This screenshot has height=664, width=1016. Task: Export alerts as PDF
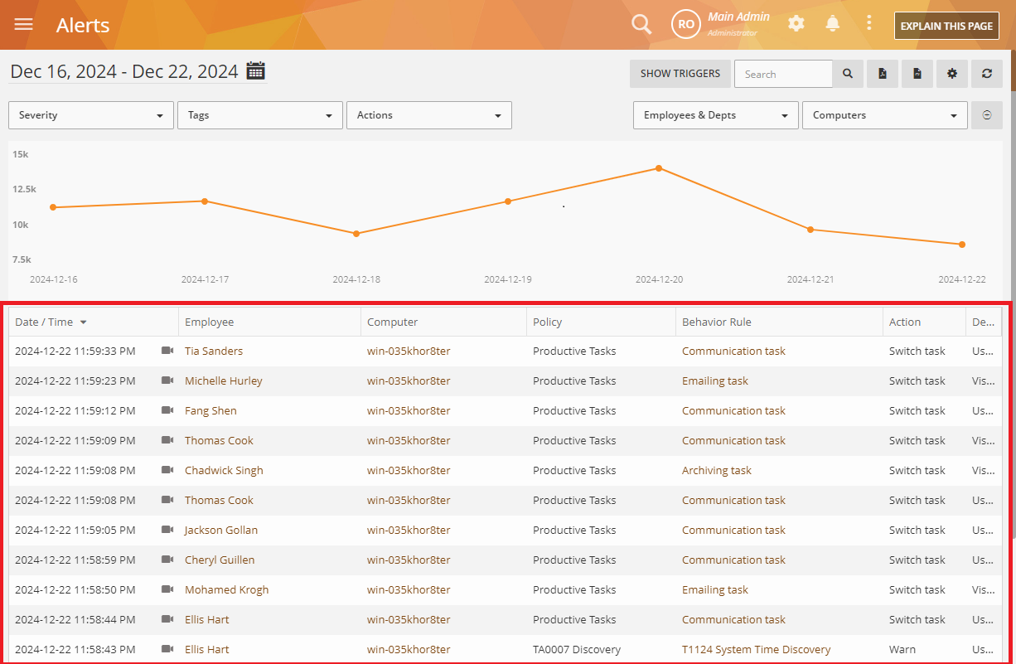pos(883,74)
